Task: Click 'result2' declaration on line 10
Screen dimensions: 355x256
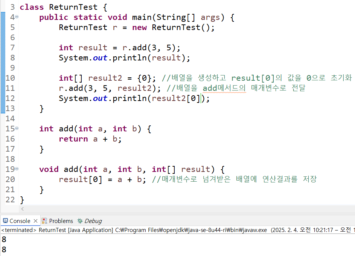Action: click(105, 78)
